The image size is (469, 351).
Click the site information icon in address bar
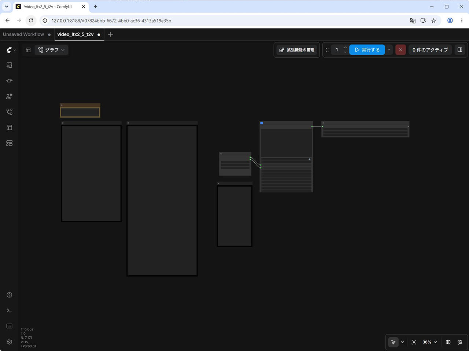coord(45,20)
